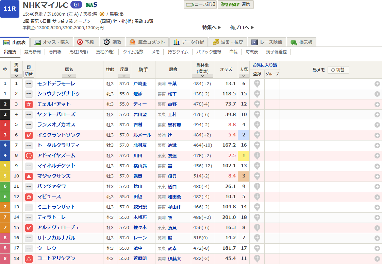Toggle the check mark for イミグラントソング
The image size is (382, 264).
tap(29, 135)
